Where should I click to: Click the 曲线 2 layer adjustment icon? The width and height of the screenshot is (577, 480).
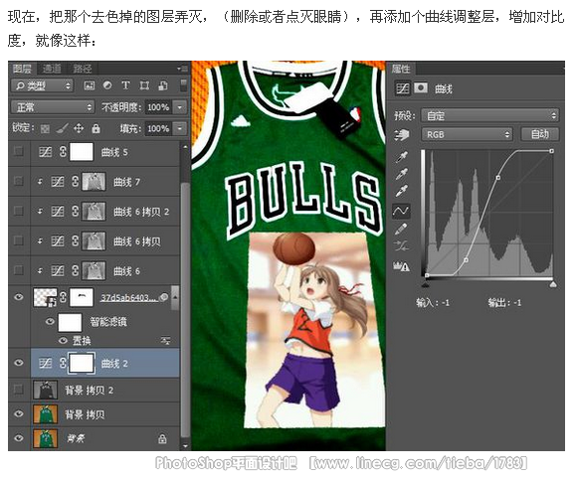45,363
